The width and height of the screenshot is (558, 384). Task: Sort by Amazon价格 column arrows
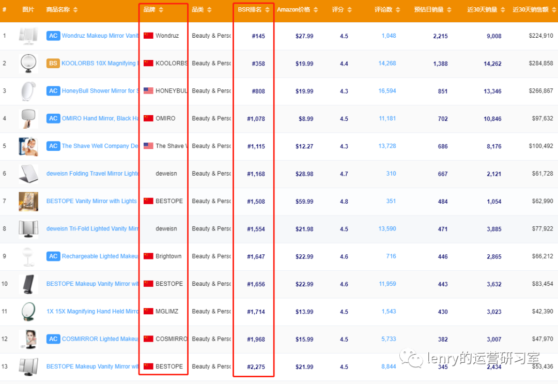point(316,10)
